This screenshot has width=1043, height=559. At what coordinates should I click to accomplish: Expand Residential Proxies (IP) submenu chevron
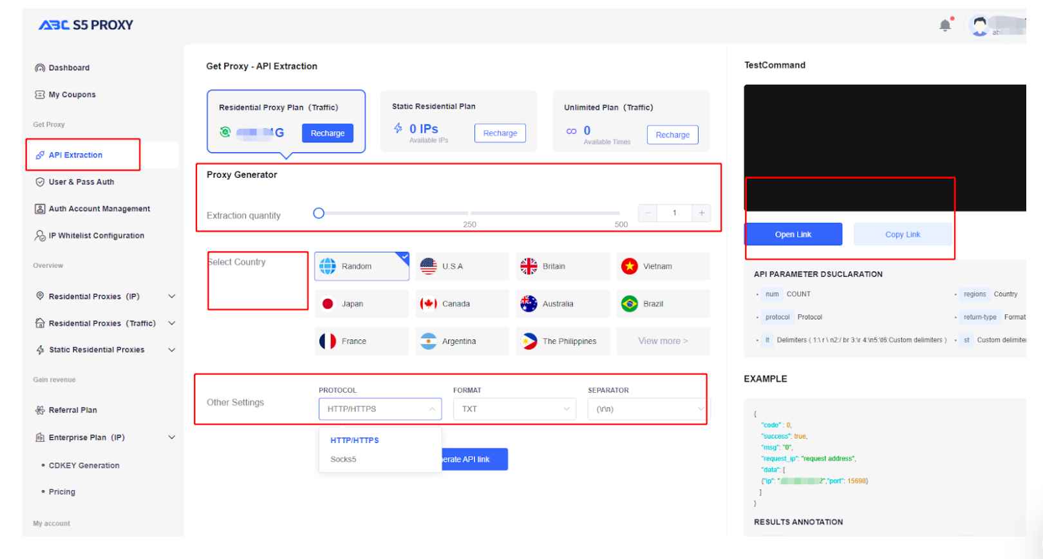[172, 296]
